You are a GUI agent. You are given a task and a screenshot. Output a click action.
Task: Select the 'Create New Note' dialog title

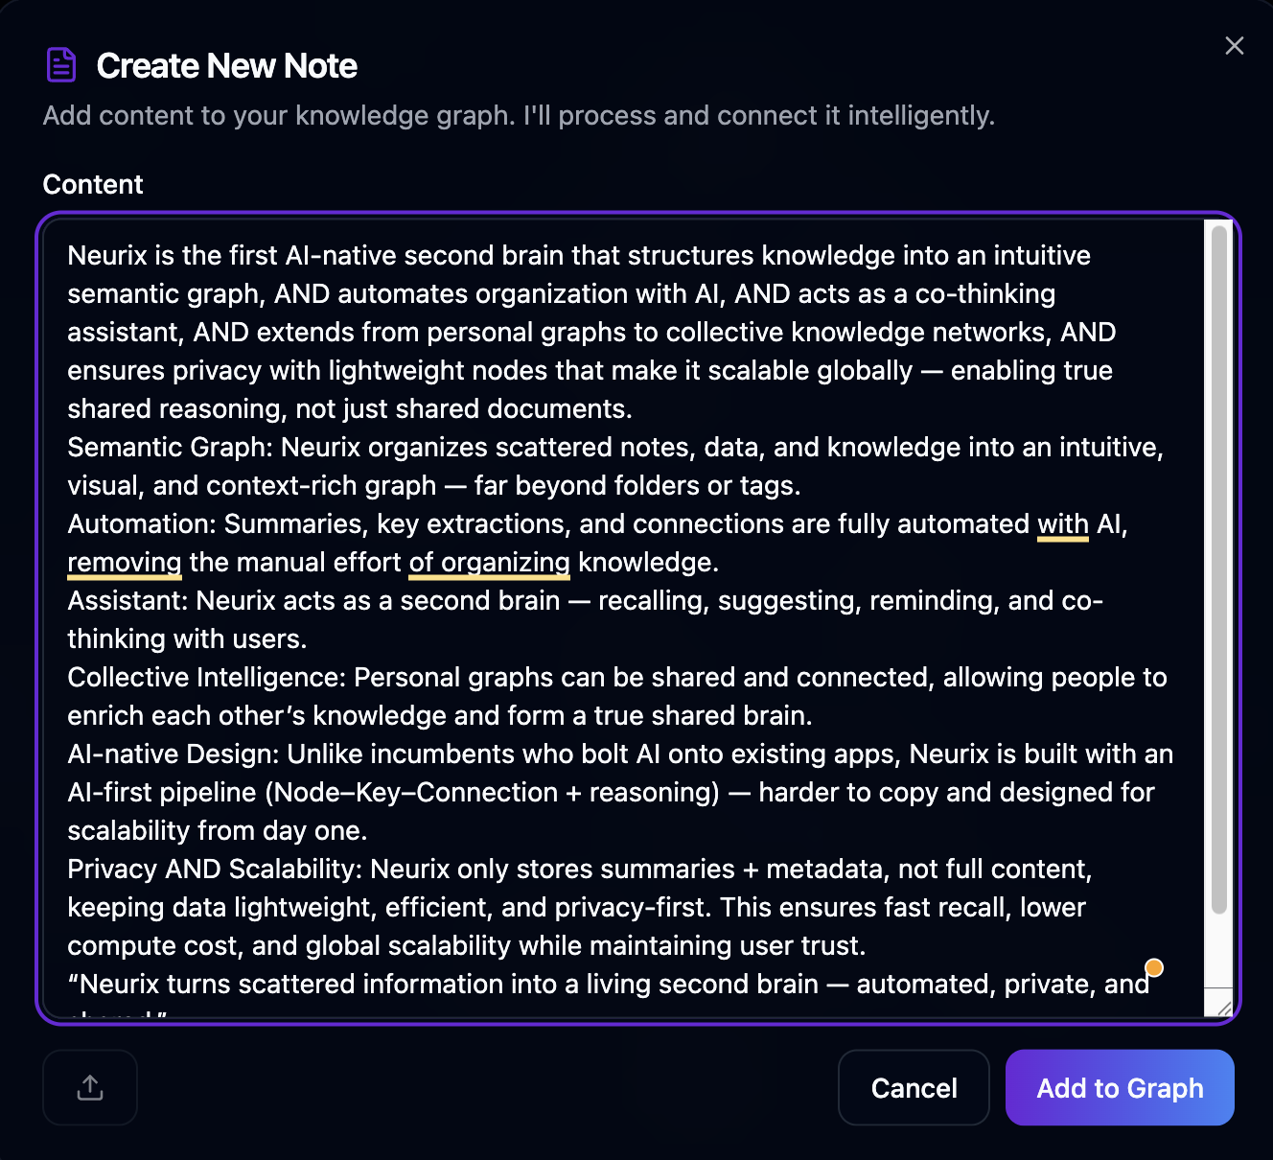[x=226, y=65]
